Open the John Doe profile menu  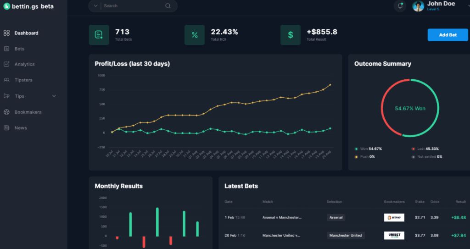[x=440, y=6]
